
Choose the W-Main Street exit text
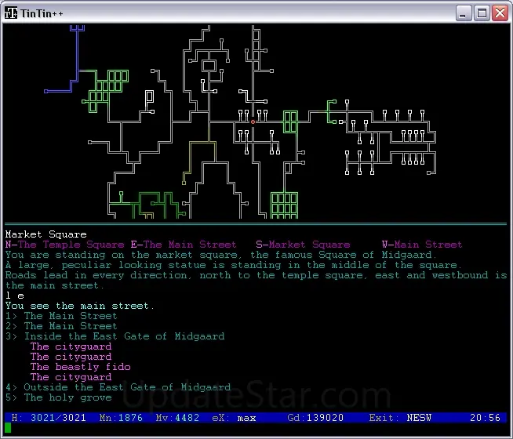tap(422, 245)
